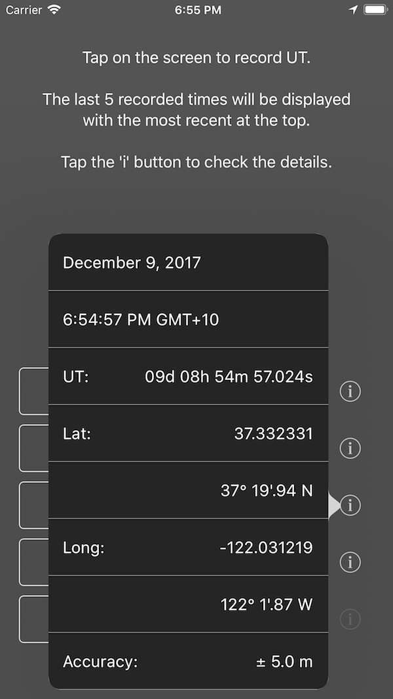Screen dimensions: 393x699
Task: Tap the location arrow in the status bar
Action: (354, 10)
